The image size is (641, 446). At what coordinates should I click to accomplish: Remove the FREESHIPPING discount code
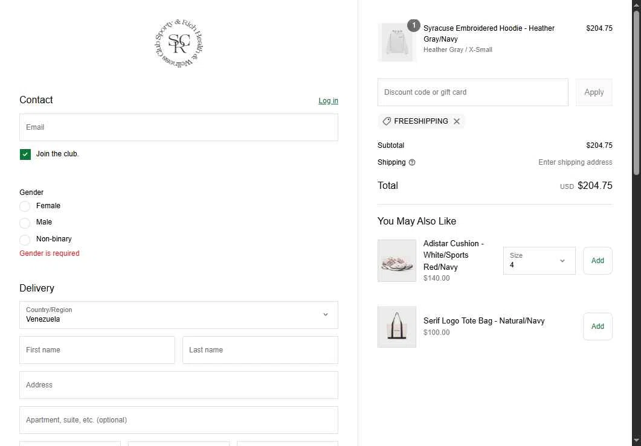[x=457, y=121]
